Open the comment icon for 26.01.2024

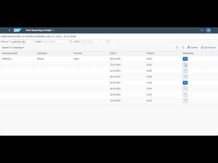[185, 77]
